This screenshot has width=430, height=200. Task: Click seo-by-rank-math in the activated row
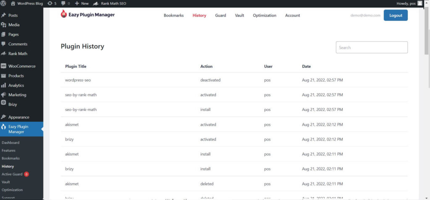point(81,95)
